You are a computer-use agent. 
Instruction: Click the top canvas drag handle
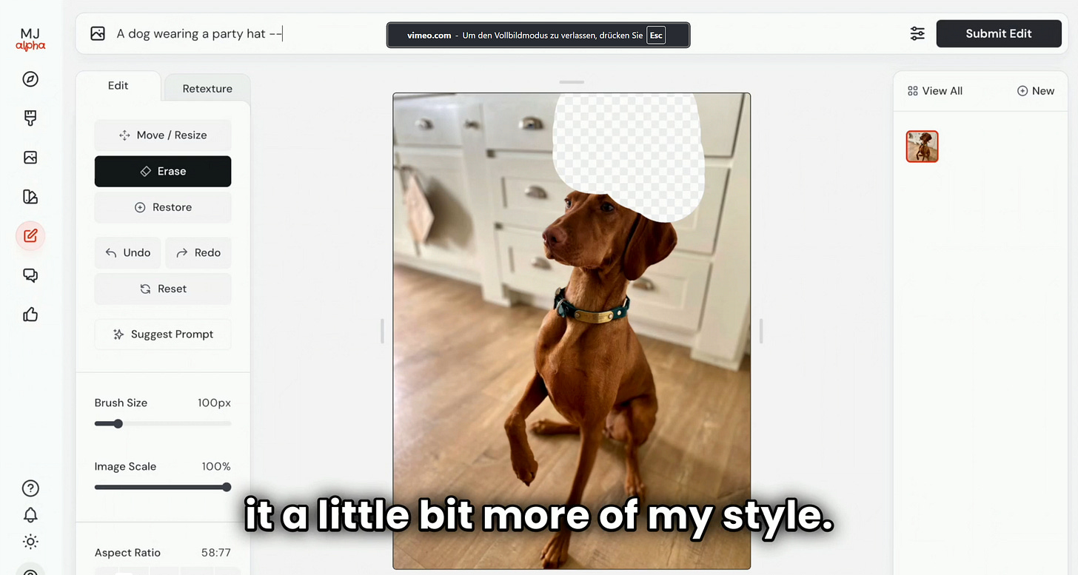[x=572, y=82]
